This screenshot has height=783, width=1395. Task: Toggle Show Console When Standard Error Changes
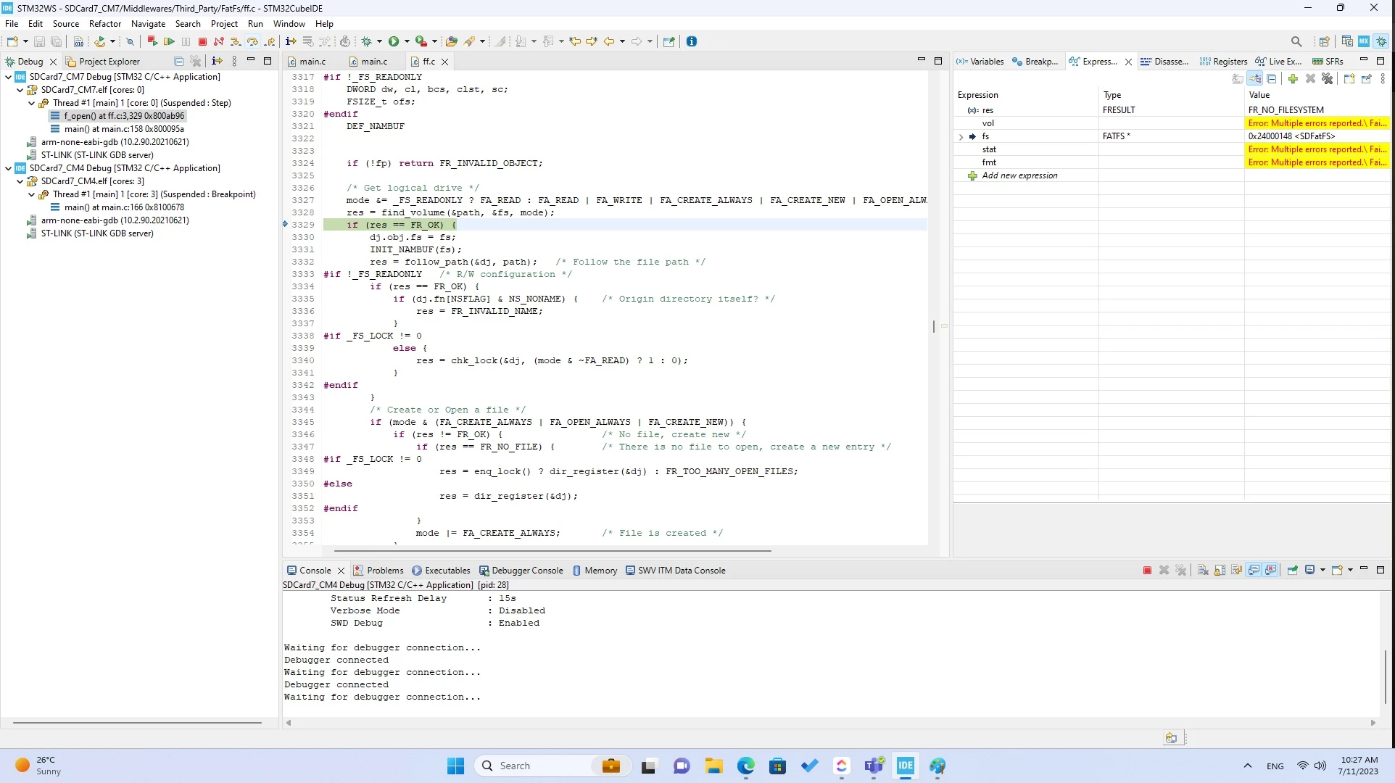point(1271,571)
